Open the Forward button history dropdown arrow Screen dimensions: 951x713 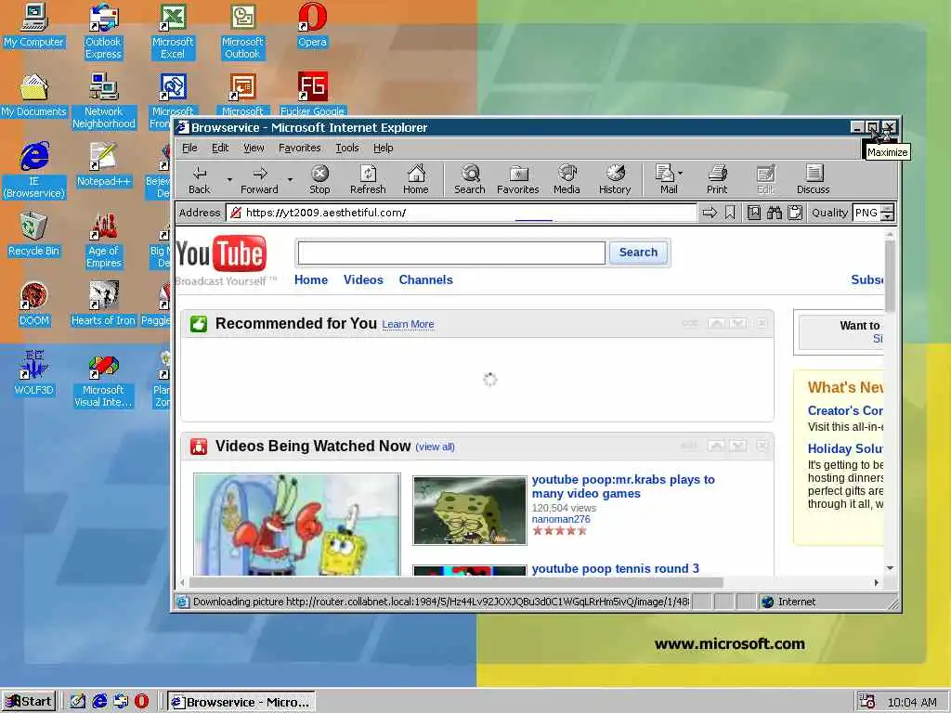pos(290,179)
